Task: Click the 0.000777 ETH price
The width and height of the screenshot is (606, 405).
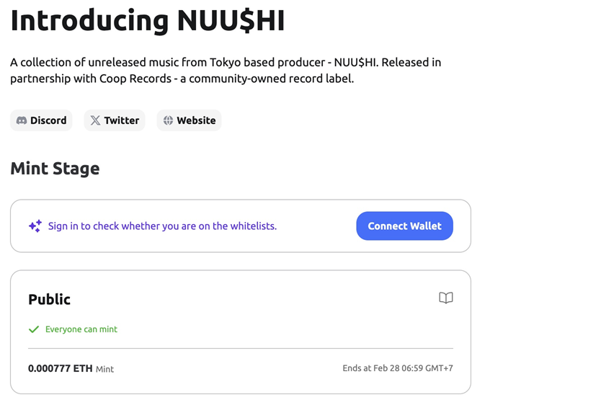Action: coord(60,368)
